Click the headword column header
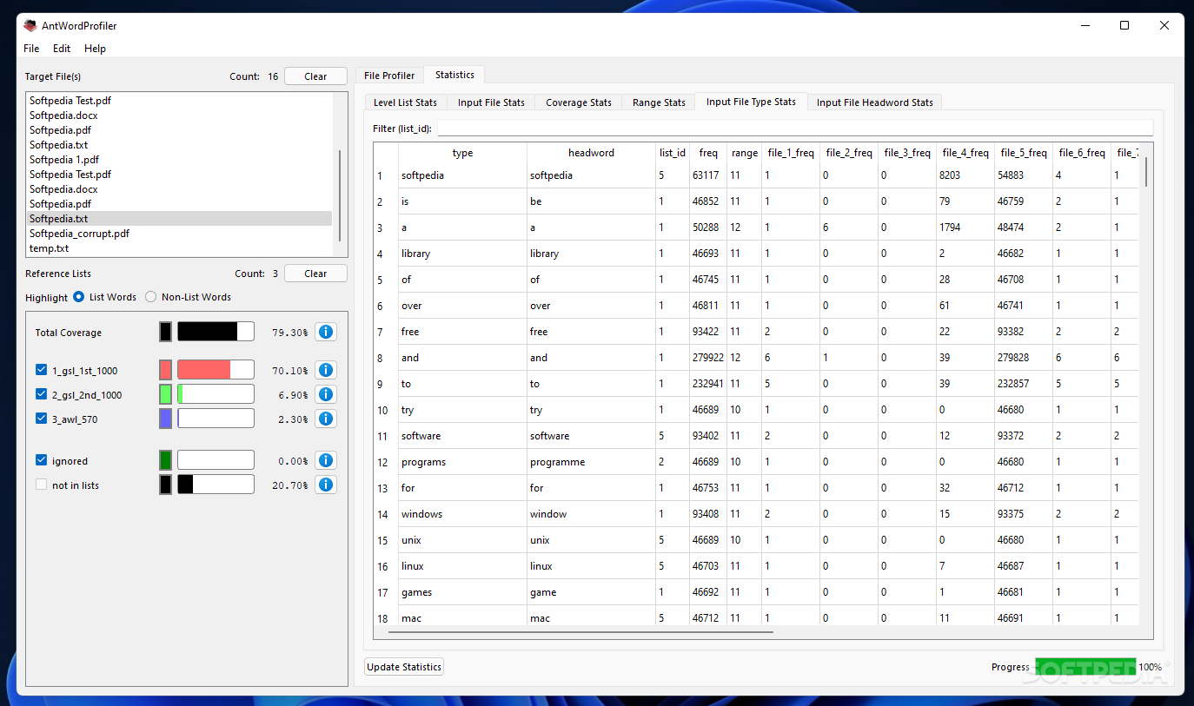This screenshot has width=1194, height=706. [x=591, y=153]
